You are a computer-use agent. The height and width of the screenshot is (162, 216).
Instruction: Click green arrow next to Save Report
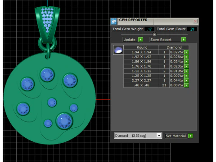(184, 40)
